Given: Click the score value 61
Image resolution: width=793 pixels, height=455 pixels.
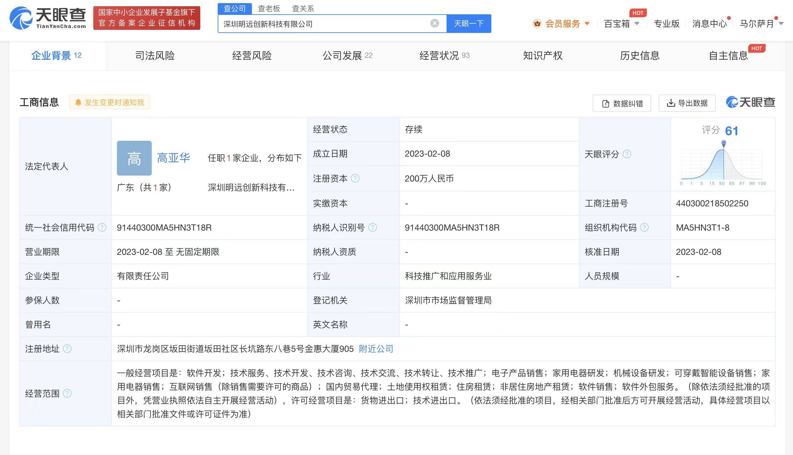Looking at the screenshot, I should coord(732,131).
